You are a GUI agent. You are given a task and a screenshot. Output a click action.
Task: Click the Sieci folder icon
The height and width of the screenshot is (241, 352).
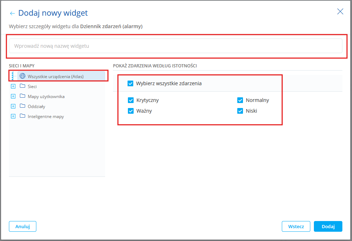pyautogui.click(x=22, y=86)
